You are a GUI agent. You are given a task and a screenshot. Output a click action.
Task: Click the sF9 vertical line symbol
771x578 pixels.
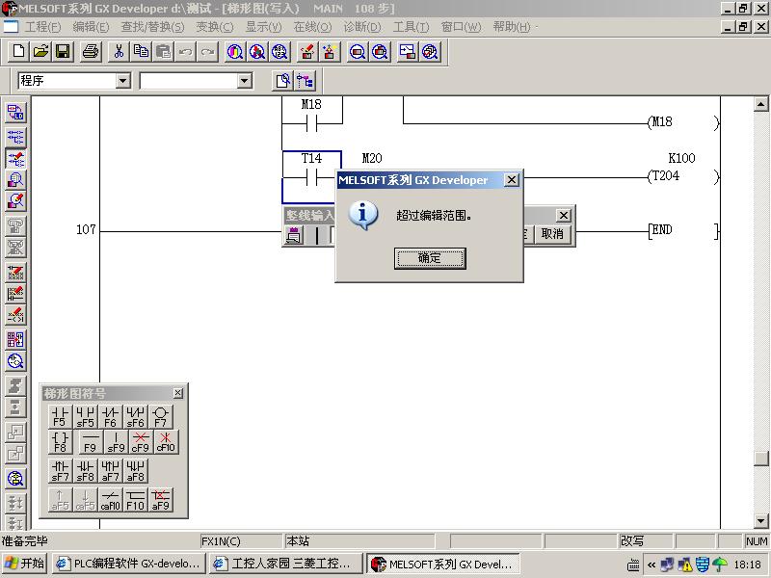[116, 442]
